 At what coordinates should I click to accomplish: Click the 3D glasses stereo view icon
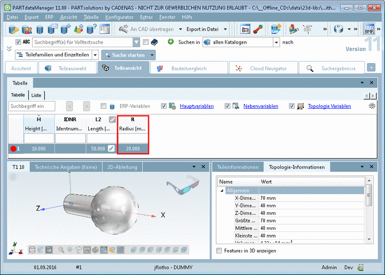click(x=182, y=185)
